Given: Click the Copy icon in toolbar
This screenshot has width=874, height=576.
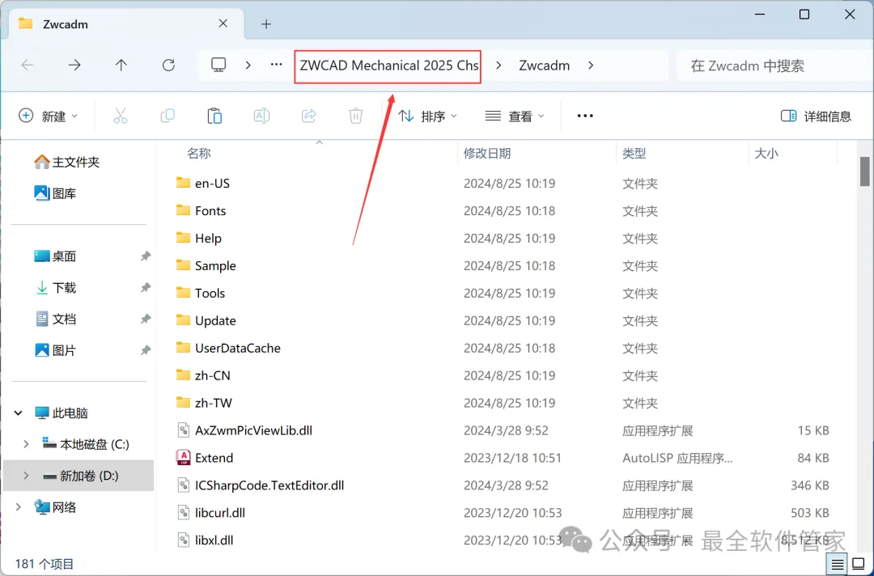Looking at the screenshot, I should click(x=168, y=116).
